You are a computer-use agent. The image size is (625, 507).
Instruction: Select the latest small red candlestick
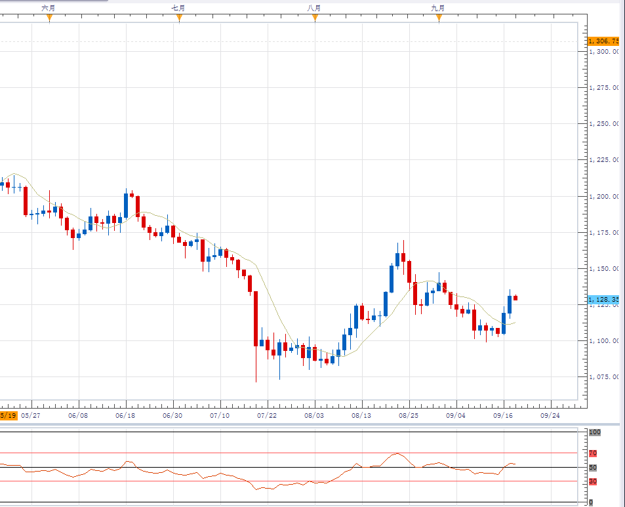click(x=515, y=298)
